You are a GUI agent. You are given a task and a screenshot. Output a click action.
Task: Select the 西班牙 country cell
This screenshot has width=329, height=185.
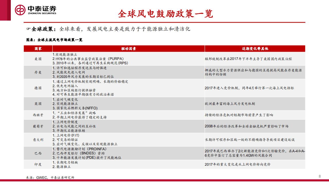tap(38, 115)
